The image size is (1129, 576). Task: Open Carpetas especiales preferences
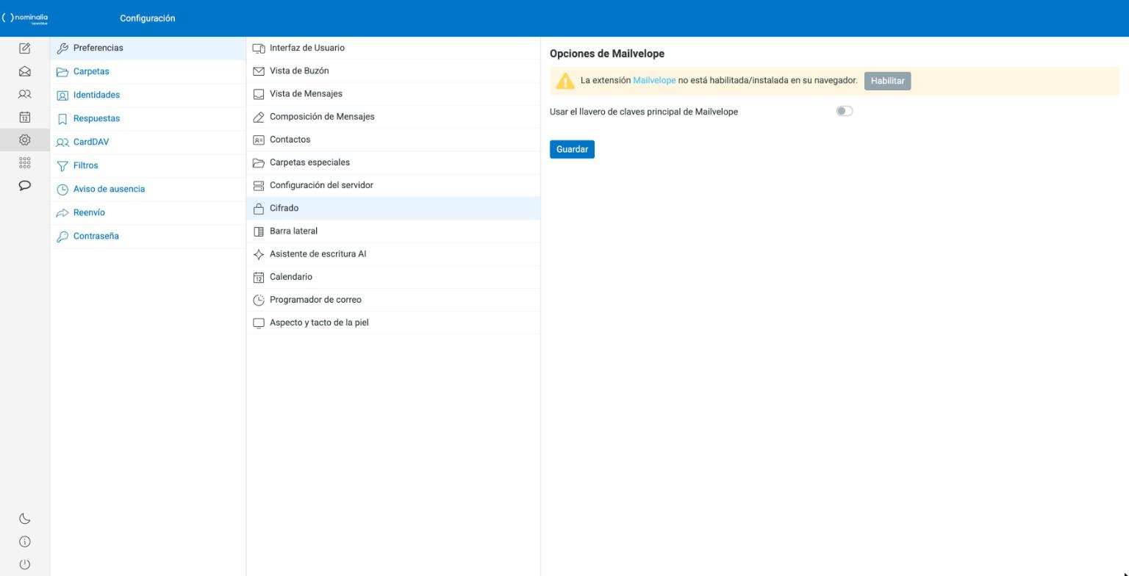tap(393, 162)
